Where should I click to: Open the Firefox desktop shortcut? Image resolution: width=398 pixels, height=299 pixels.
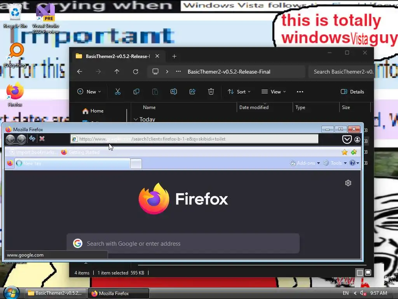pos(15,94)
